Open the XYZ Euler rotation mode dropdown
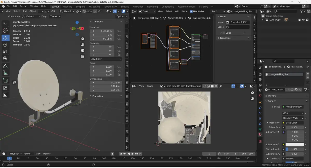The width and height of the screenshot is (311, 168). 106,59
